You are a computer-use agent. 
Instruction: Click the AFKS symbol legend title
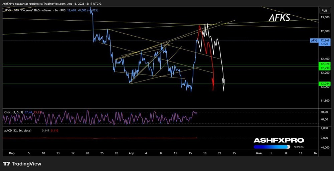34,10
